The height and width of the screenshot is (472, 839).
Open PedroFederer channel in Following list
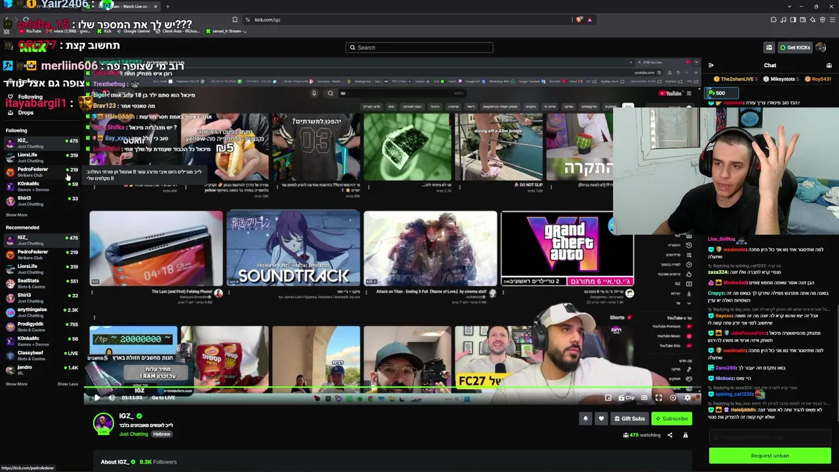(x=42, y=172)
